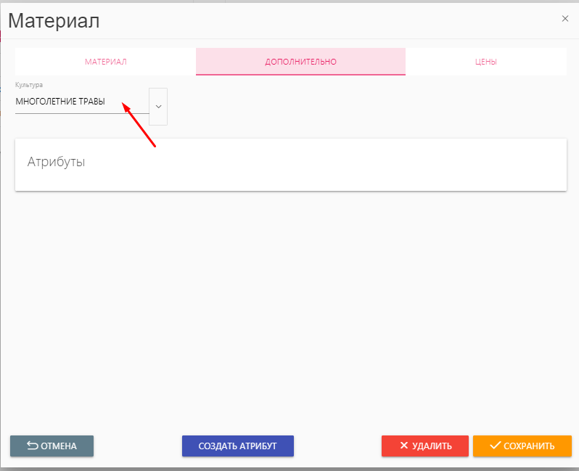Click the undo arrow icon in Отмена

click(x=33, y=446)
